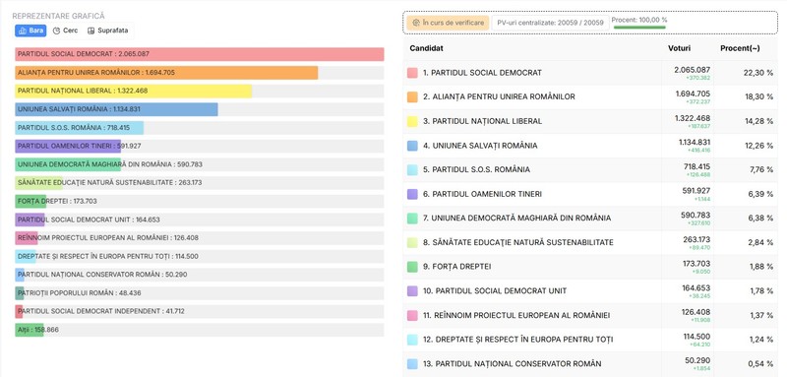Select row 7. Uniunea Democrată Maghiară din România
Viewport: 787px width, 377px height.
point(590,219)
